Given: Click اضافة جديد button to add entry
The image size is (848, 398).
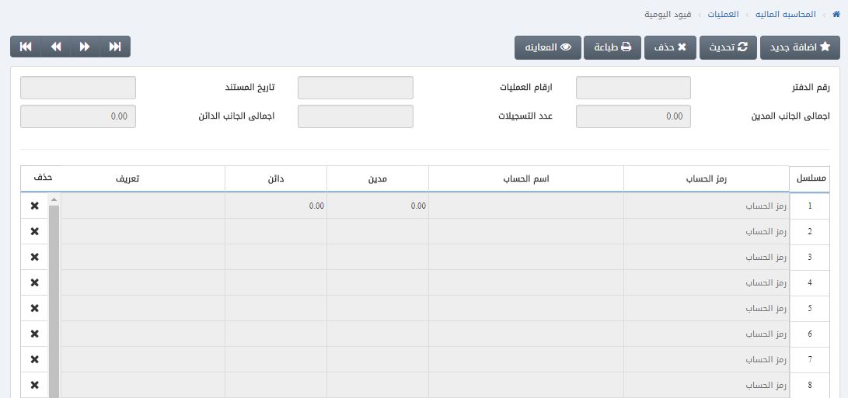Looking at the screenshot, I should [x=800, y=48].
